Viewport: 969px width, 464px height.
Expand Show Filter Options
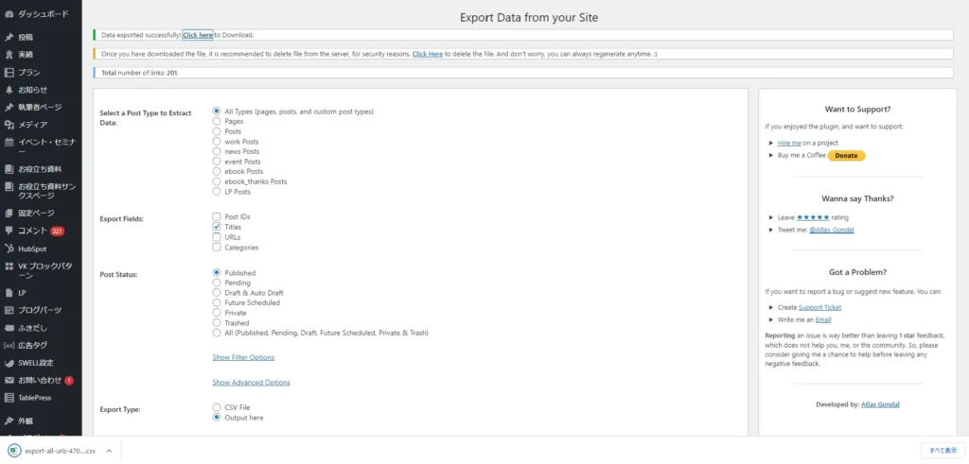243,357
